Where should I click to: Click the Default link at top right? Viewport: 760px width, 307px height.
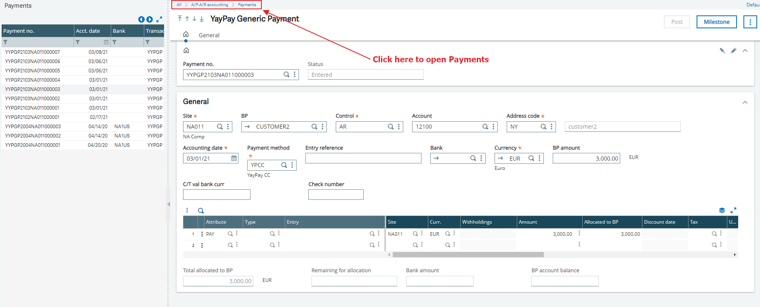point(753,5)
